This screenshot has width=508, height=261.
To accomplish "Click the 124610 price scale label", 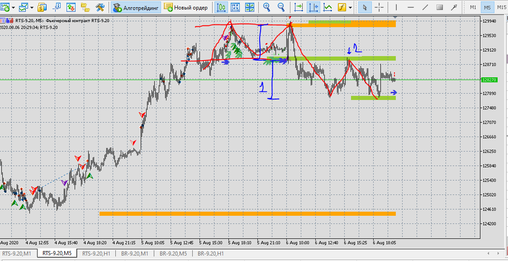I will point(489,209).
